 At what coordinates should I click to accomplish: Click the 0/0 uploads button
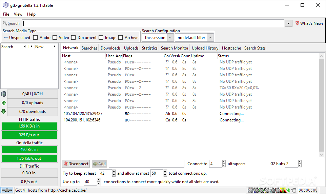tap(33, 103)
